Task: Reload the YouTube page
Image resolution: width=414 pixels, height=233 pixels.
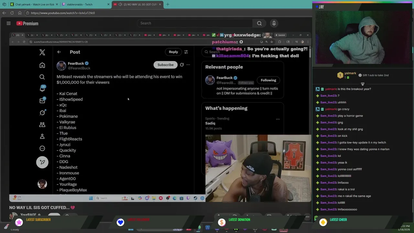Action: point(12,13)
